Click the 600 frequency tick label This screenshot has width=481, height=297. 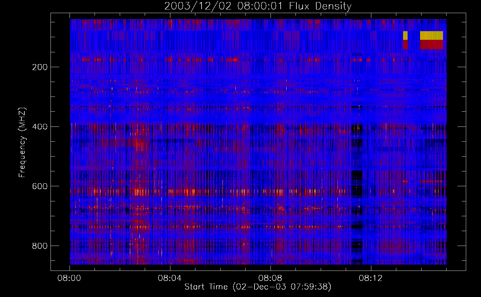point(40,186)
